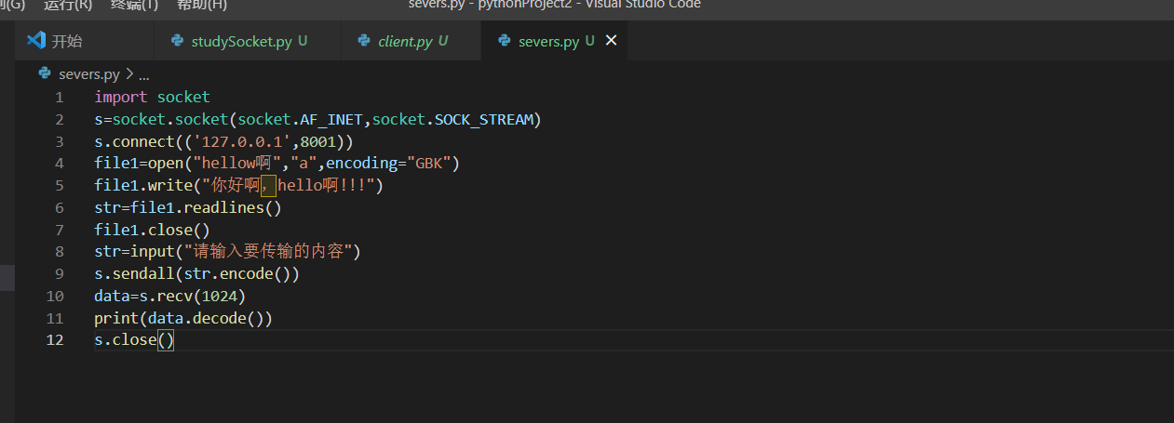Close the severs.py editor tab
This screenshot has height=423, width=1174.
point(612,41)
